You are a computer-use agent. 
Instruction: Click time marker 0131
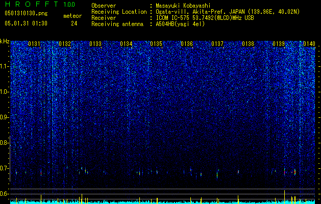(x=34, y=44)
